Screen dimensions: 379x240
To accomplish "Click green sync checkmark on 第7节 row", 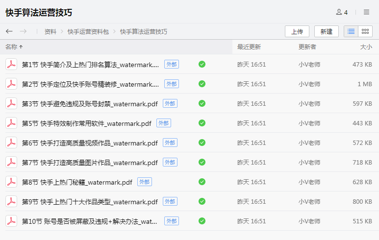I will [202, 162].
